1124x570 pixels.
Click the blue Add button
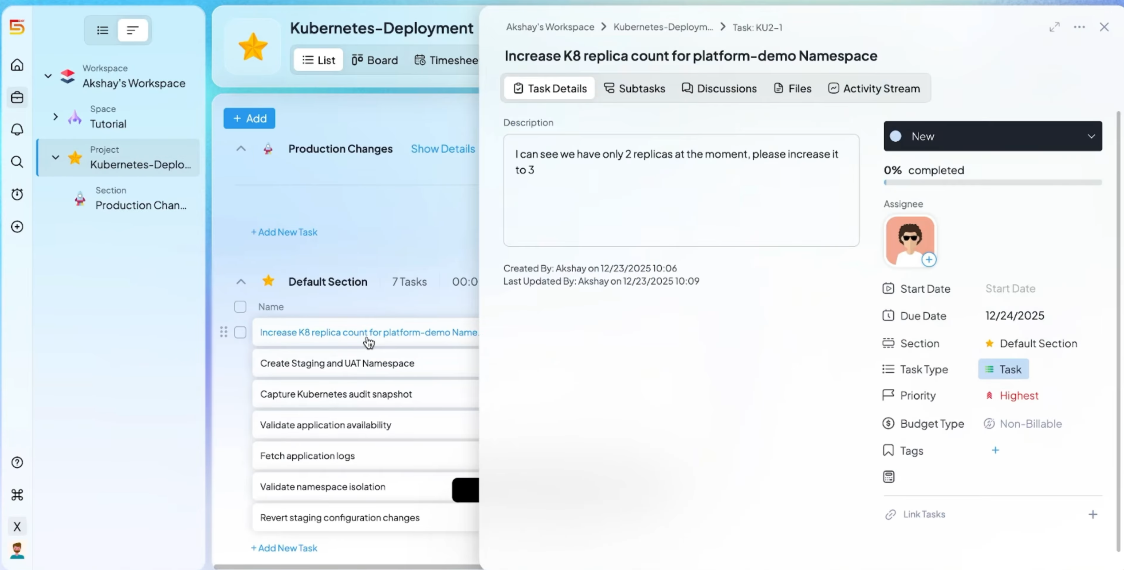(249, 118)
